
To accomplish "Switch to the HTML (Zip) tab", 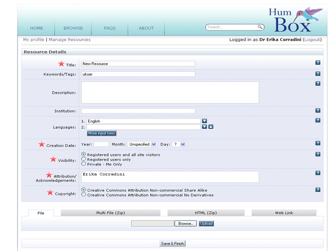I will pyautogui.click(x=206, y=213).
